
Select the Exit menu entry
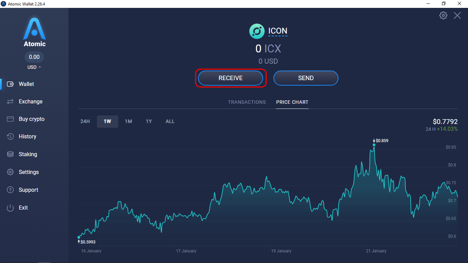pos(23,208)
